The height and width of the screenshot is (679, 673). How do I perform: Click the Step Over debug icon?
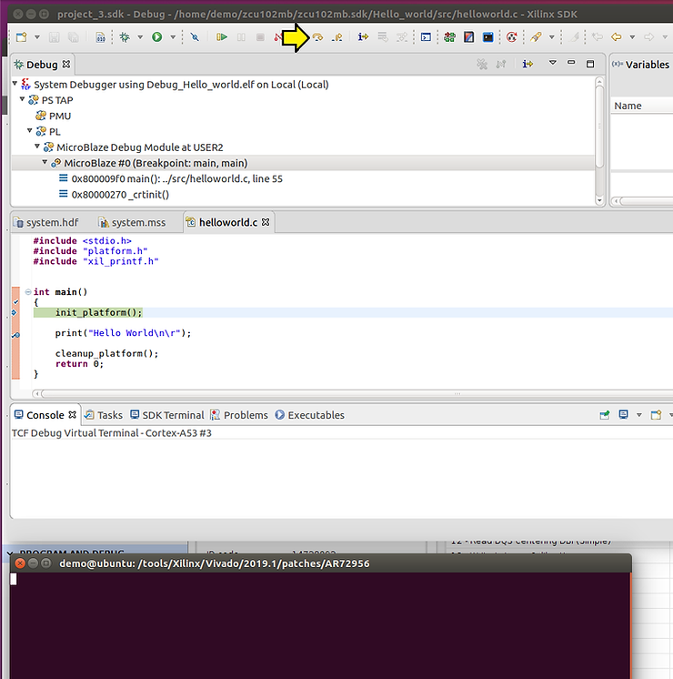(x=318, y=37)
